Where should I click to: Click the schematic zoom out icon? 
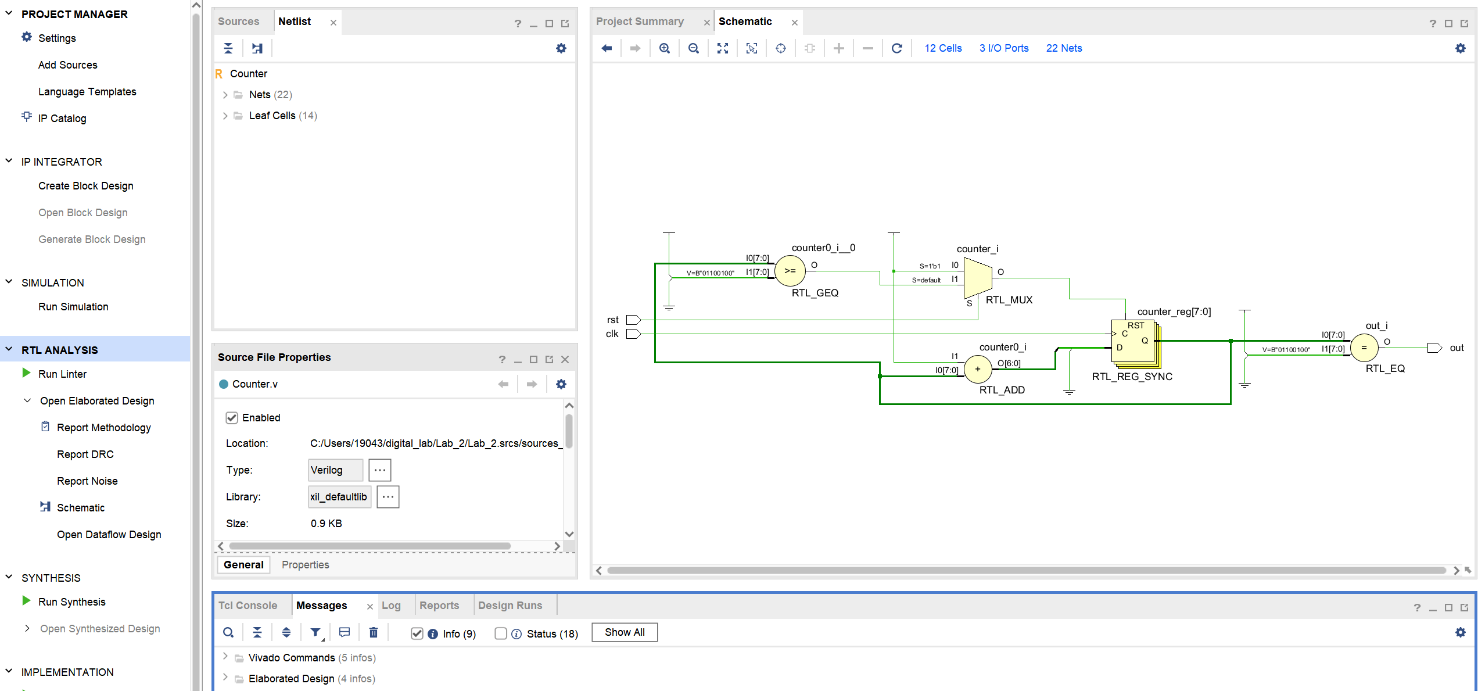coord(694,48)
